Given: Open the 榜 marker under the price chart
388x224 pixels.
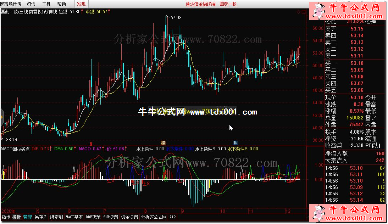Looking at the screenshot, I should click(163, 143).
